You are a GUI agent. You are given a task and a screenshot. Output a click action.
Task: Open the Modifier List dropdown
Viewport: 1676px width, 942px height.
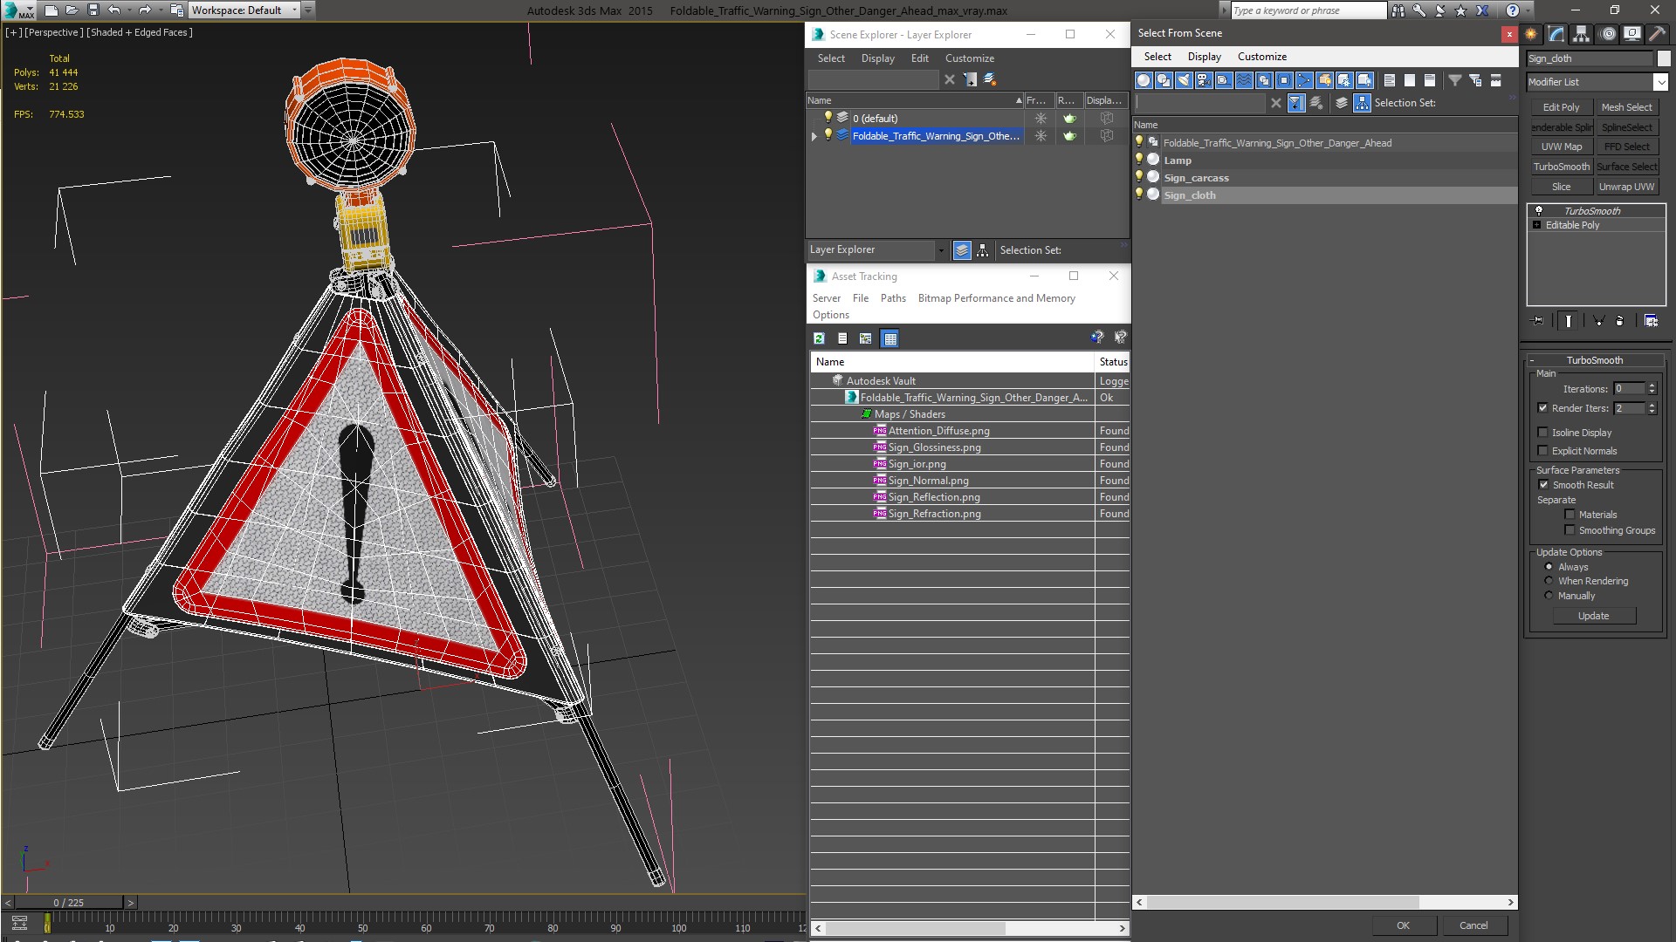click(x=1659, y=82)
